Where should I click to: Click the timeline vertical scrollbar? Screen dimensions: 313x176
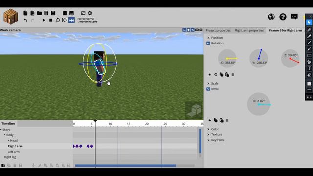200,141
